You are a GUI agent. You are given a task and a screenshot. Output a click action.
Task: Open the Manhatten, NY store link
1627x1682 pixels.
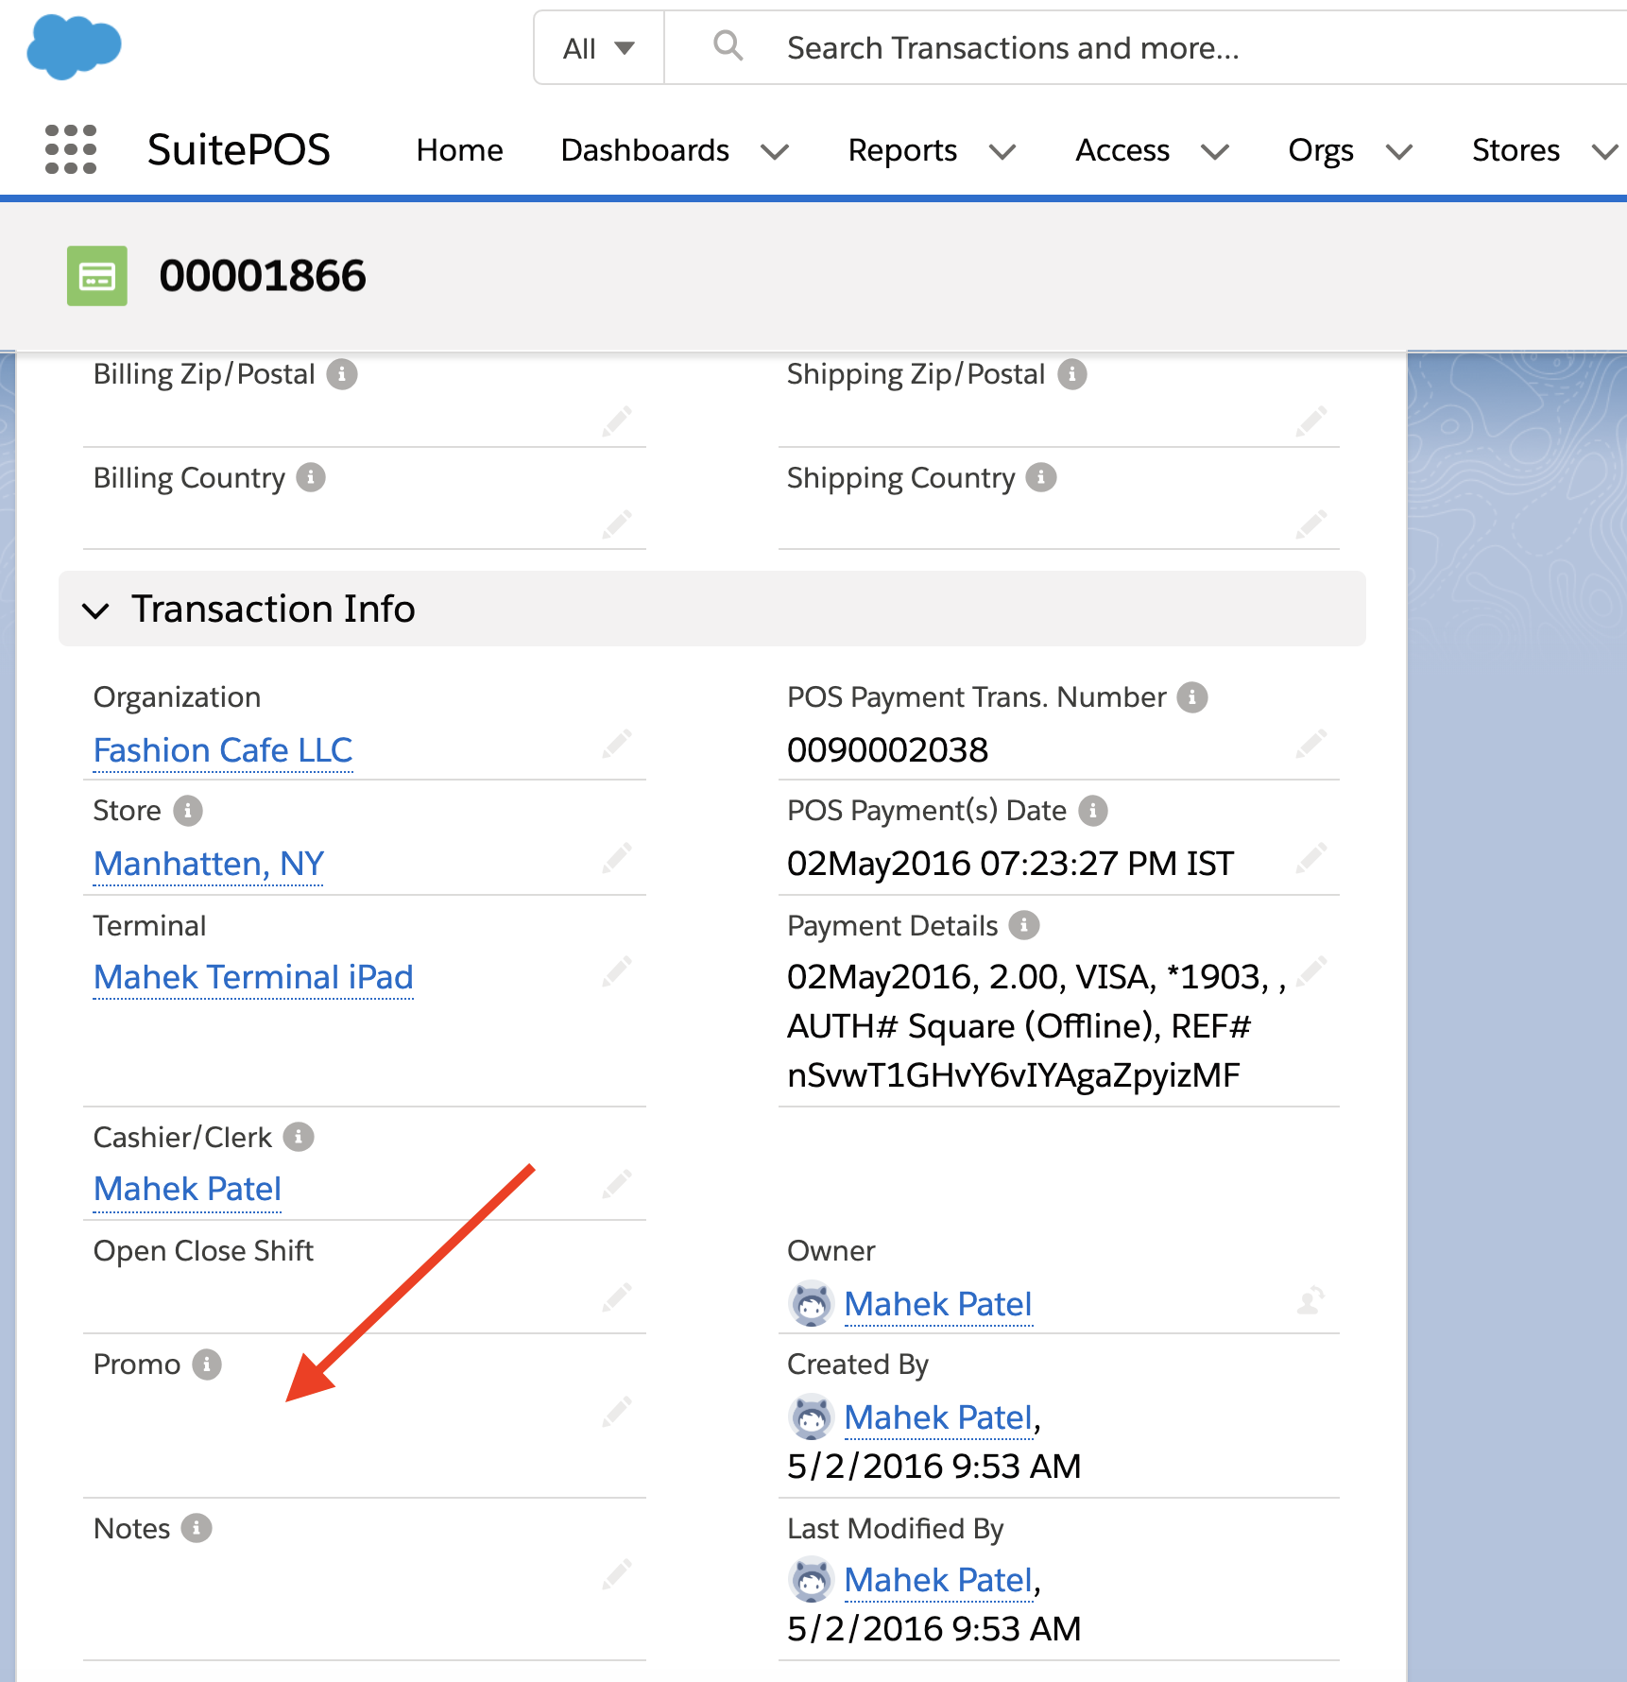209,864
